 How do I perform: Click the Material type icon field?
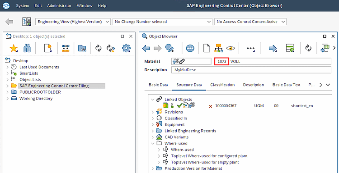pos(191,61)
